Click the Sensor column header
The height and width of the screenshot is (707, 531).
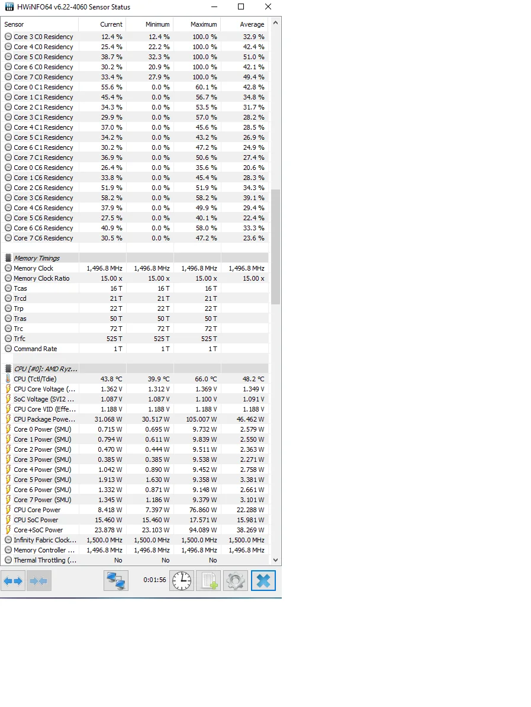pyautogui.click(x=40, y=24)
